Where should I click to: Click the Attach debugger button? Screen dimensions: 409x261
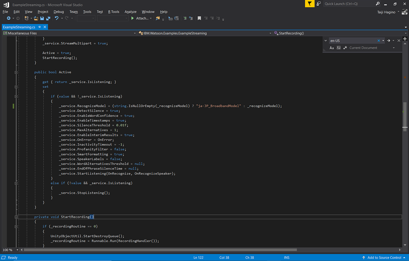(141, 18)
